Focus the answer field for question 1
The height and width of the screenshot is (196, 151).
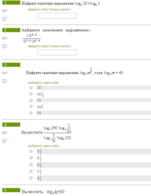[x=57, y=16]
